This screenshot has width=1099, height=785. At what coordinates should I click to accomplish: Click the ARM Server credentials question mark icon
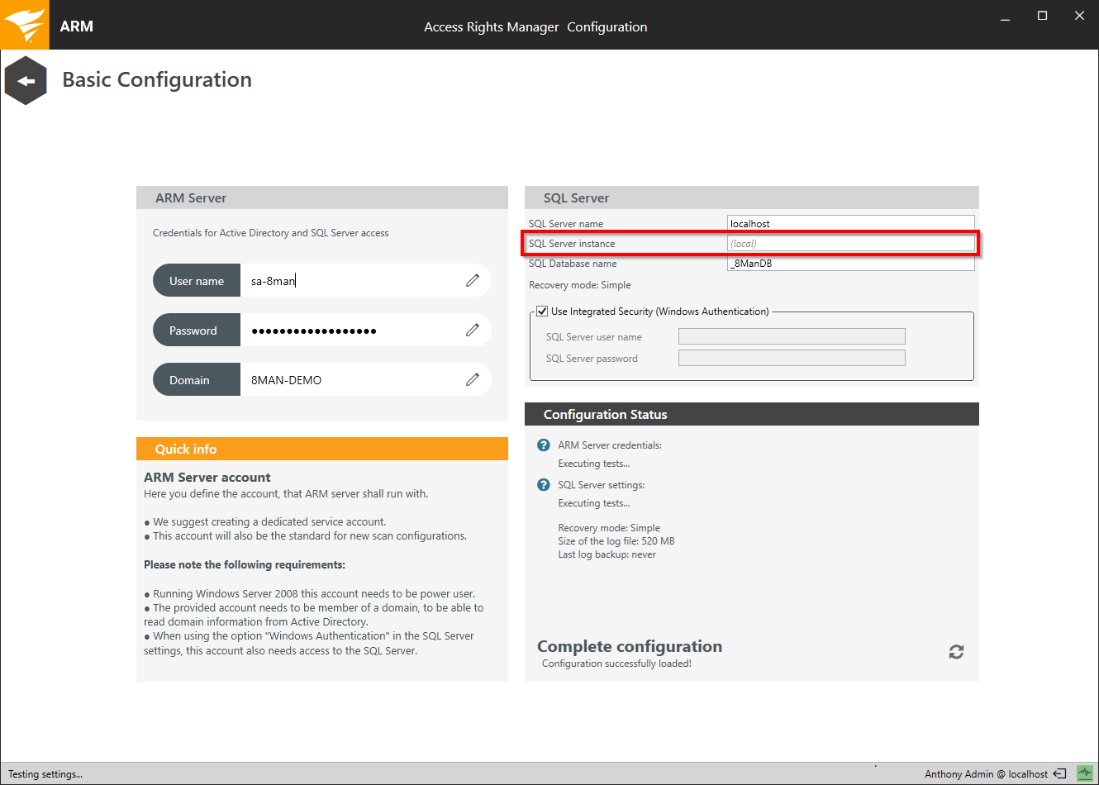pyautogui.click(x=544, y=445)
